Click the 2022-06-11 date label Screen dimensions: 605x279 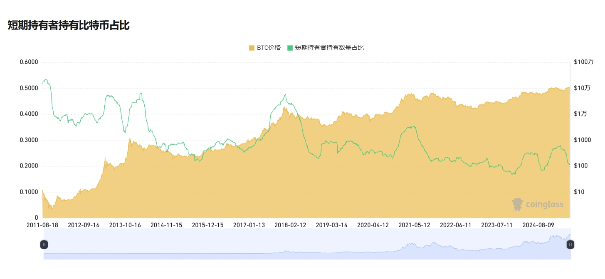pyautogui.click(x=456, y=225)
